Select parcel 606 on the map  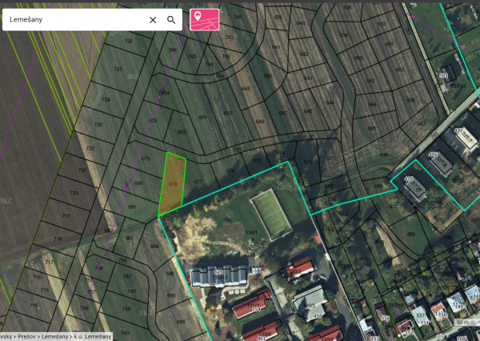point(411,234)
